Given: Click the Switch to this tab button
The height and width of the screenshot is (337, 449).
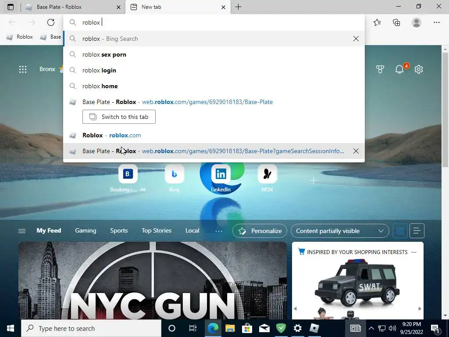Looking at the screenshot, I should 119,117.
